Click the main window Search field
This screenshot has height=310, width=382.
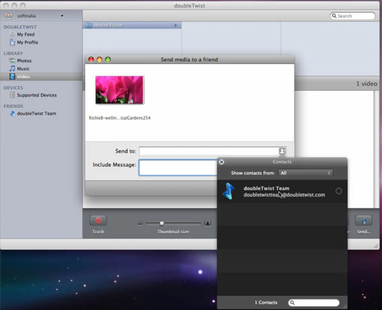click(x=352, y=16)
